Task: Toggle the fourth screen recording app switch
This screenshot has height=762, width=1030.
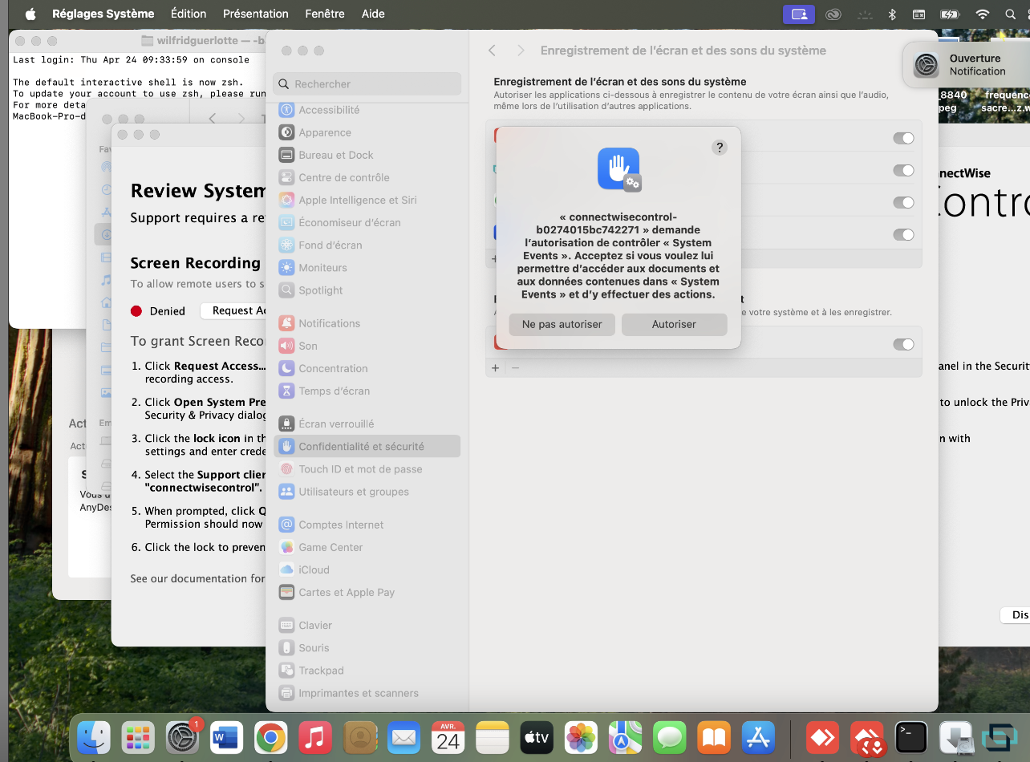Action: [x=903, y=235]
